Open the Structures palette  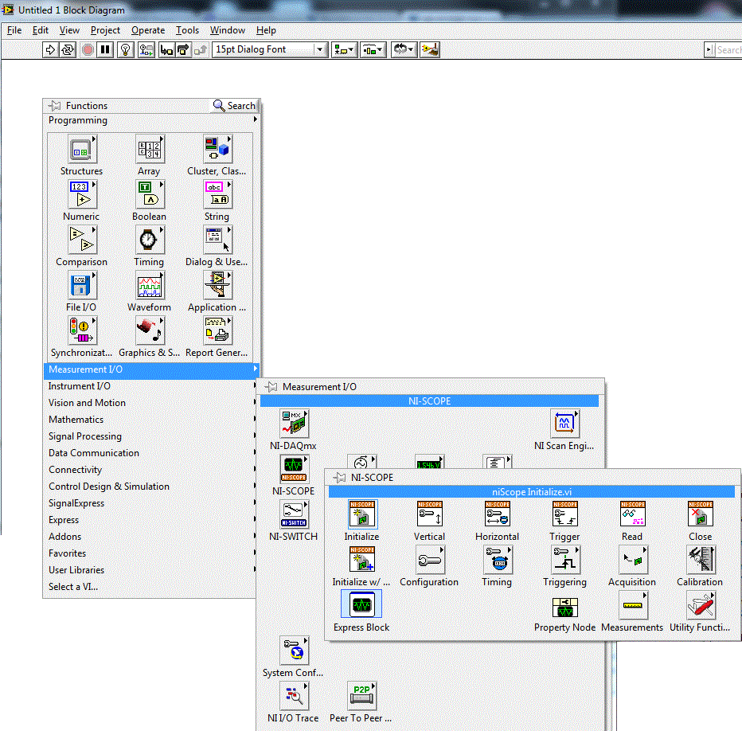click(x=82, y=149)
